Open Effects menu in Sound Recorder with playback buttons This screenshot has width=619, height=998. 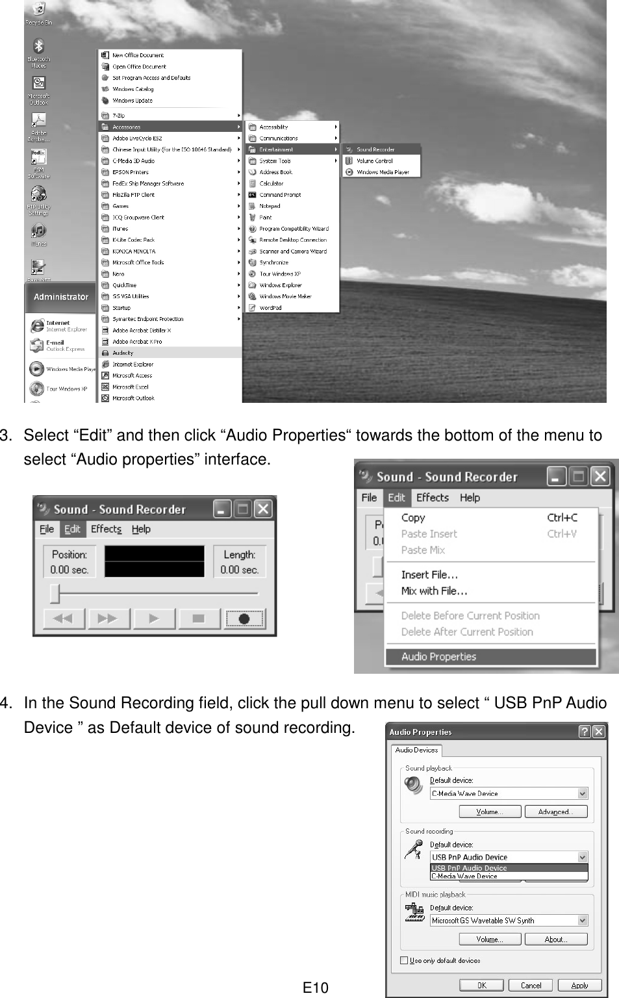(106, 529)
